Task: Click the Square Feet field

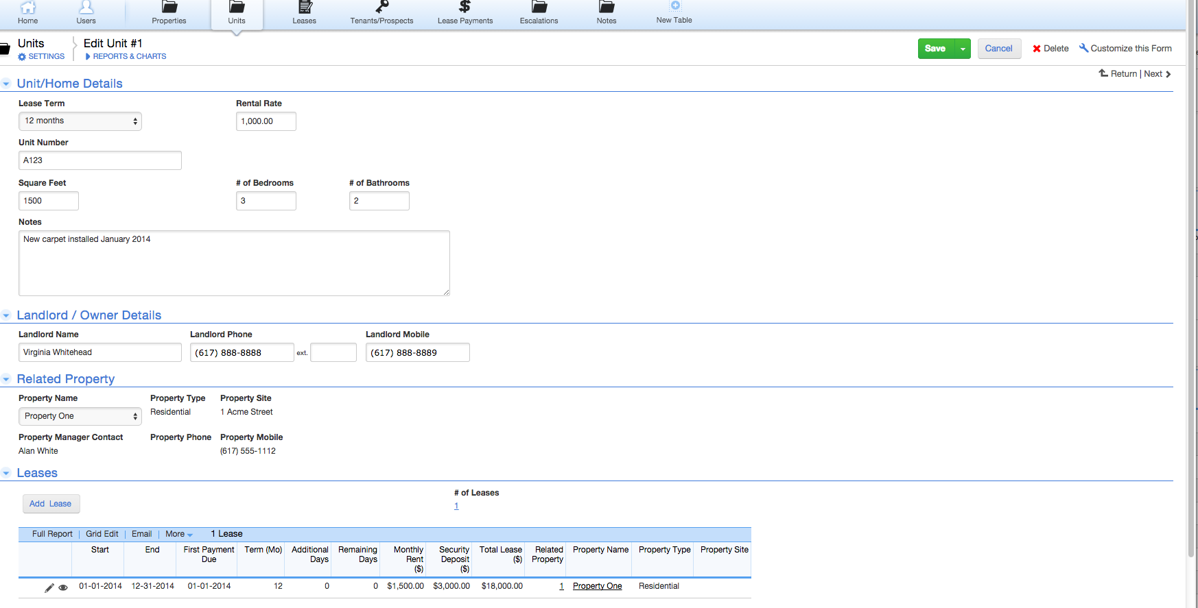Action: pos(49,201)
